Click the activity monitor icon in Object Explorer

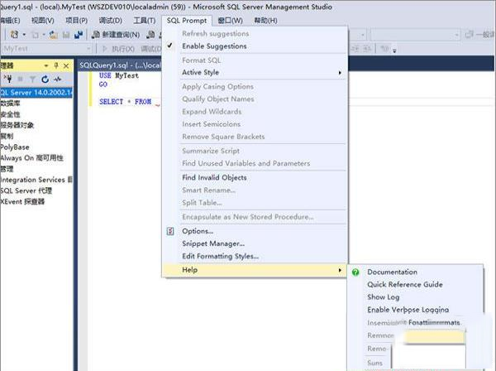pos(58,79)
